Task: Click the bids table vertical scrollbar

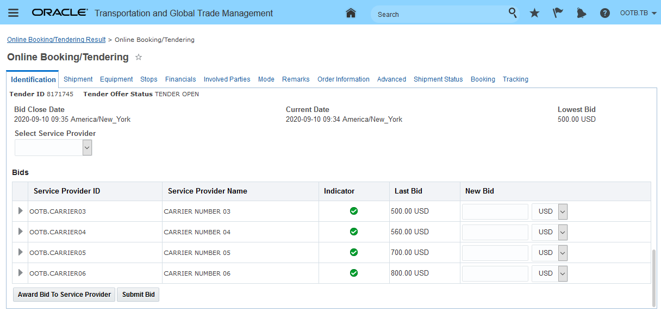Action: coord(653,277)
